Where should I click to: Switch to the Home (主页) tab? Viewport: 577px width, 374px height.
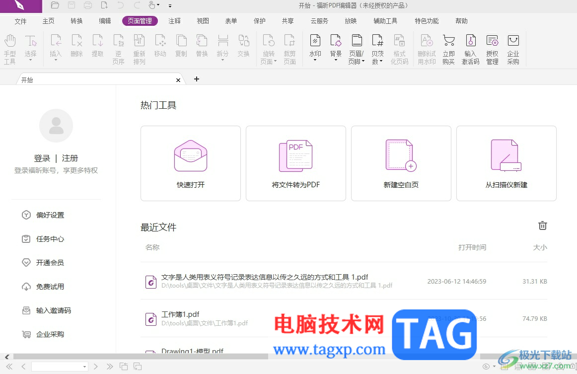(49, 21)
